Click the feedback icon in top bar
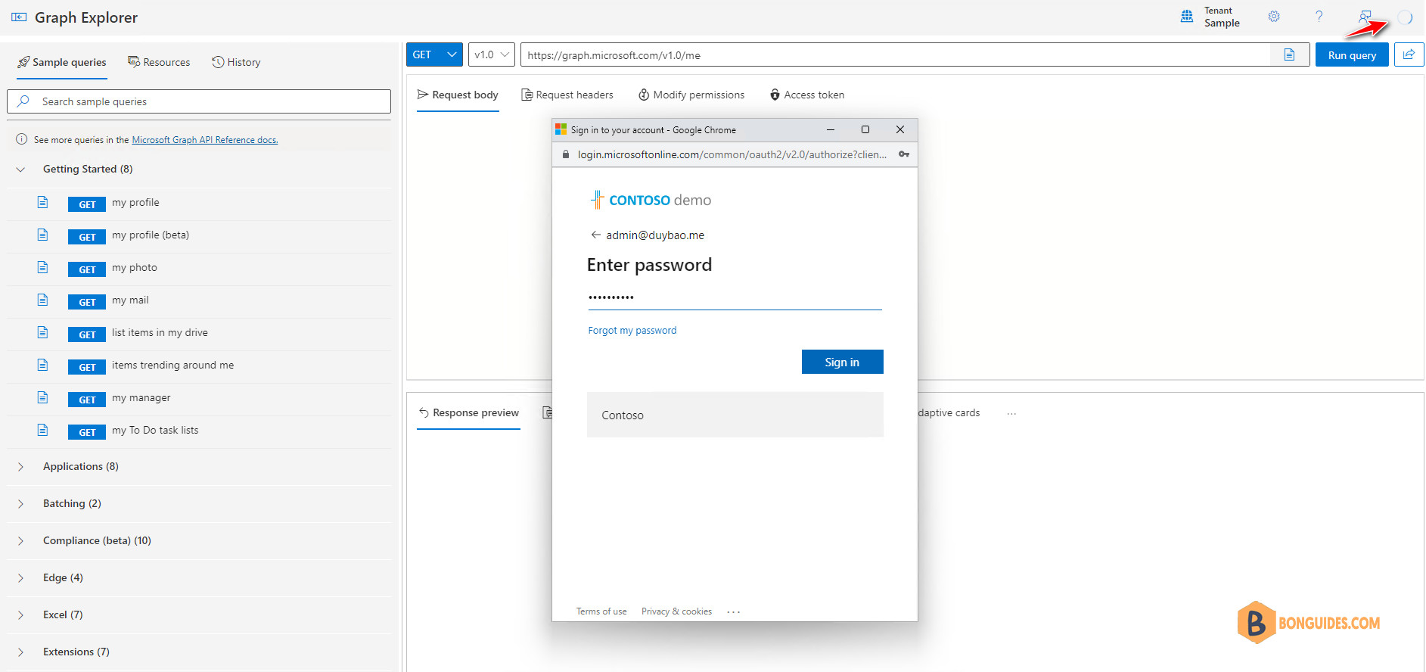 pyautogui.click(x=1365, y=17)
